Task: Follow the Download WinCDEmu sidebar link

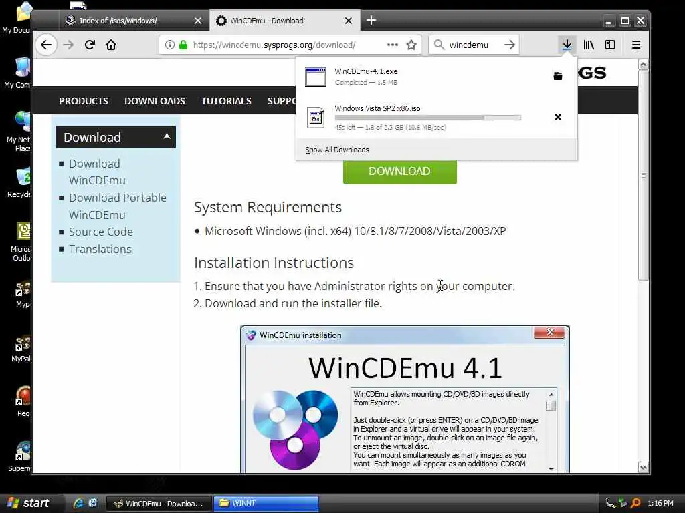Action: point(97,172)
